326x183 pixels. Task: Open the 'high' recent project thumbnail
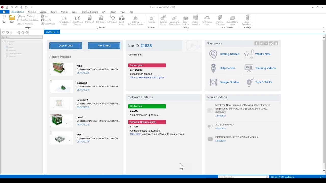(x=61, y=69)
